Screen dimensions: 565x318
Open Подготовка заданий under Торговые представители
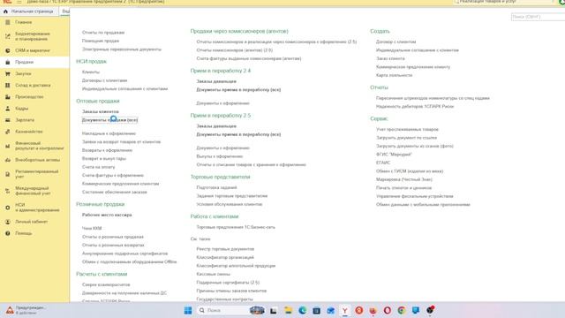(x=216, y=187)
